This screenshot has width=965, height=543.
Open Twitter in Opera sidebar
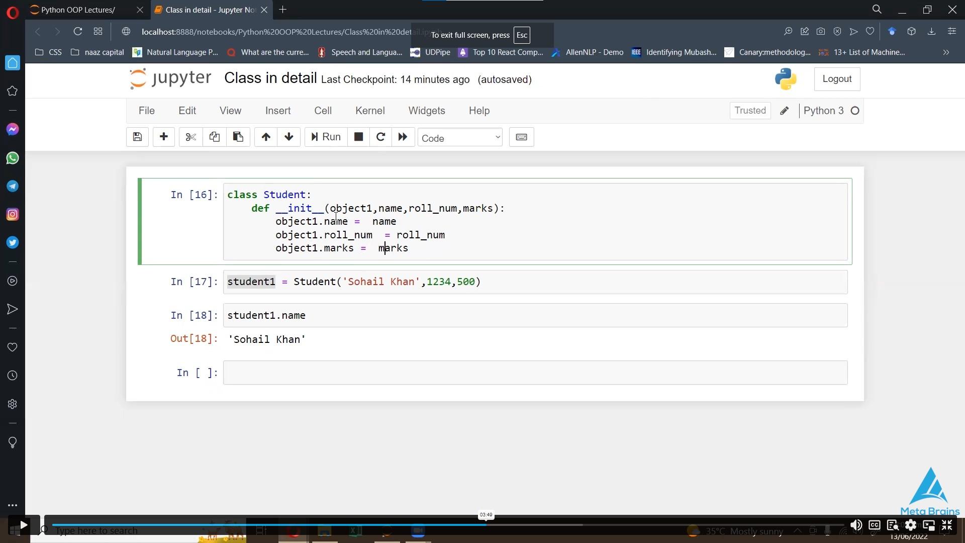click(13, 243)
